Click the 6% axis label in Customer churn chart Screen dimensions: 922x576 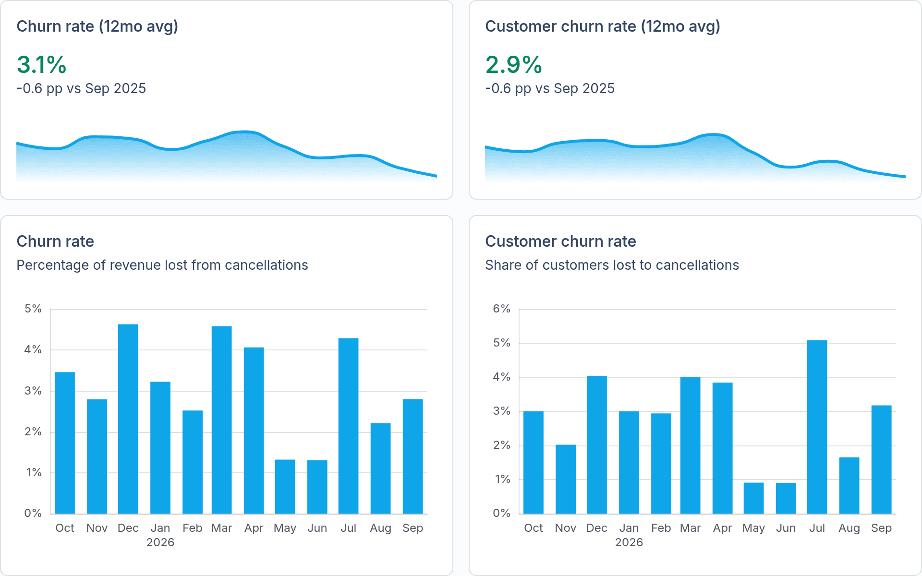(502, 309)
